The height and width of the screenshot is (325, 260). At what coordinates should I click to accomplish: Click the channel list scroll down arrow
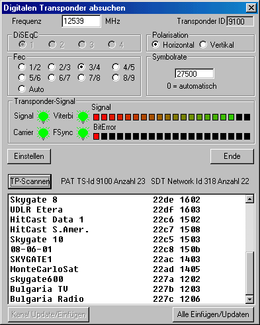tap(249, 299)
